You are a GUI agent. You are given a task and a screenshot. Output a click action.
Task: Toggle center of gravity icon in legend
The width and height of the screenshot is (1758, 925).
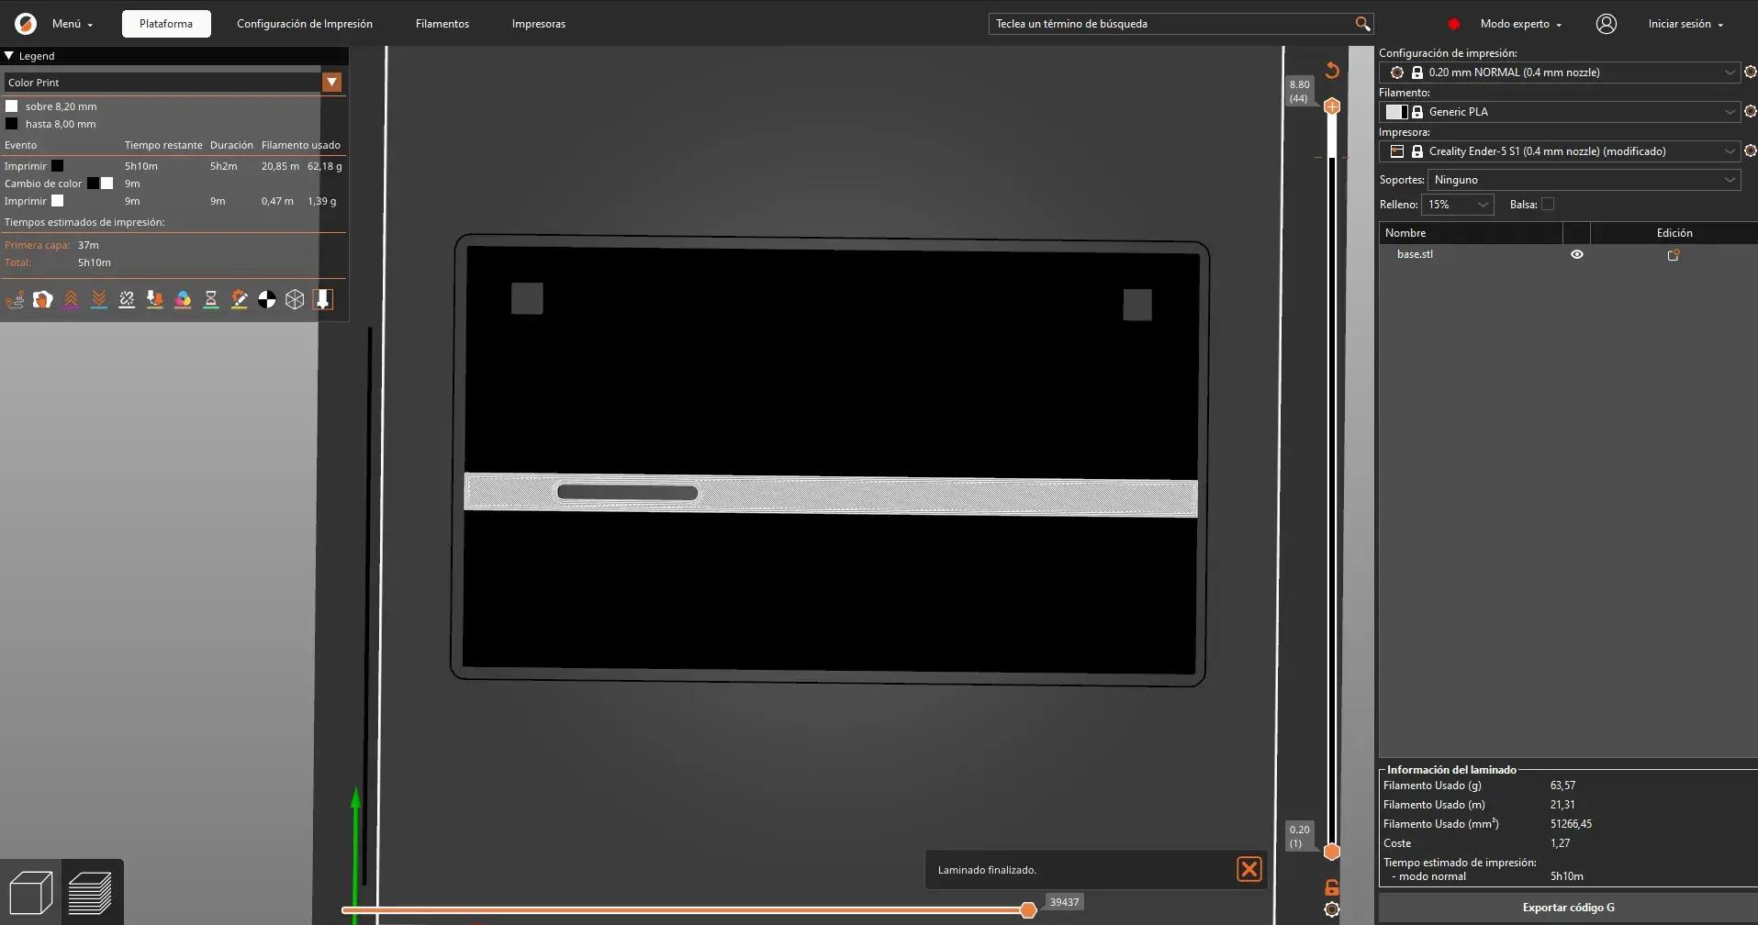pos(266,300)
